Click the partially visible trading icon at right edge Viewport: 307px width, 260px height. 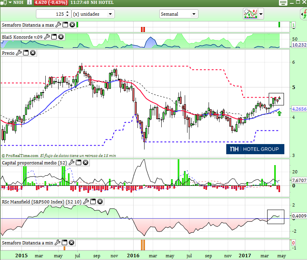pyautogui.click(x=304, y=14)
